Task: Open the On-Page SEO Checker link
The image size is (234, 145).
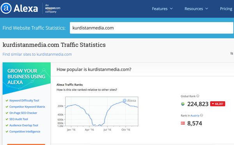Action: pyautogui.click(x=23, y=113)
